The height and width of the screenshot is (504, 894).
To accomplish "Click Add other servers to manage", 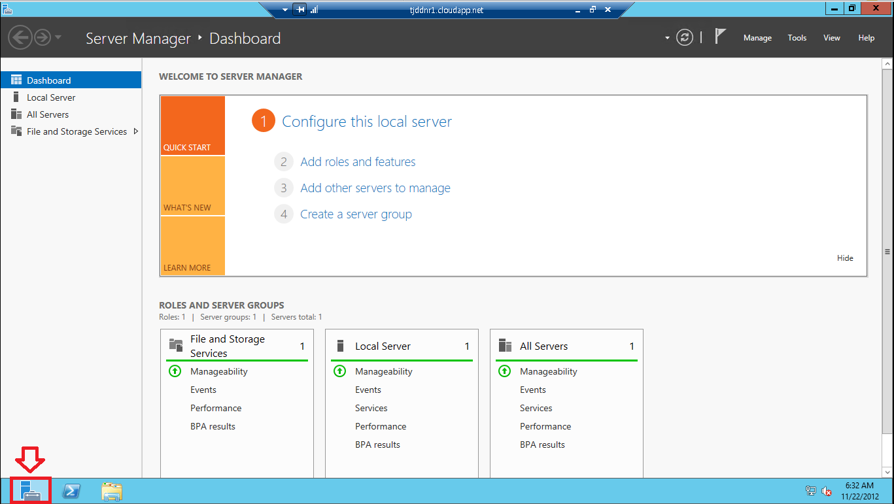I will [375, 188].
